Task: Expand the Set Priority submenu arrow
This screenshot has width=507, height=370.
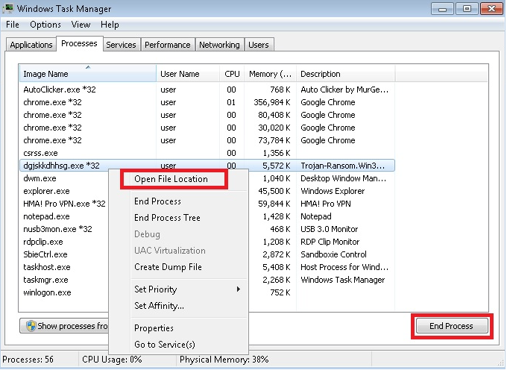Action: pos(239,289)
